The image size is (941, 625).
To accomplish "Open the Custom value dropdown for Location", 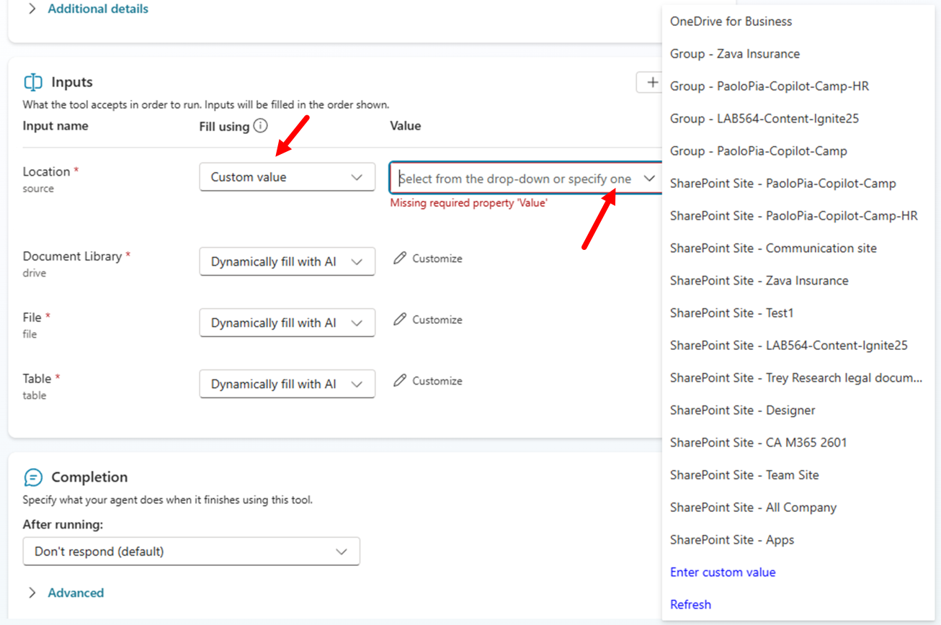I will (x=287, y=176).
